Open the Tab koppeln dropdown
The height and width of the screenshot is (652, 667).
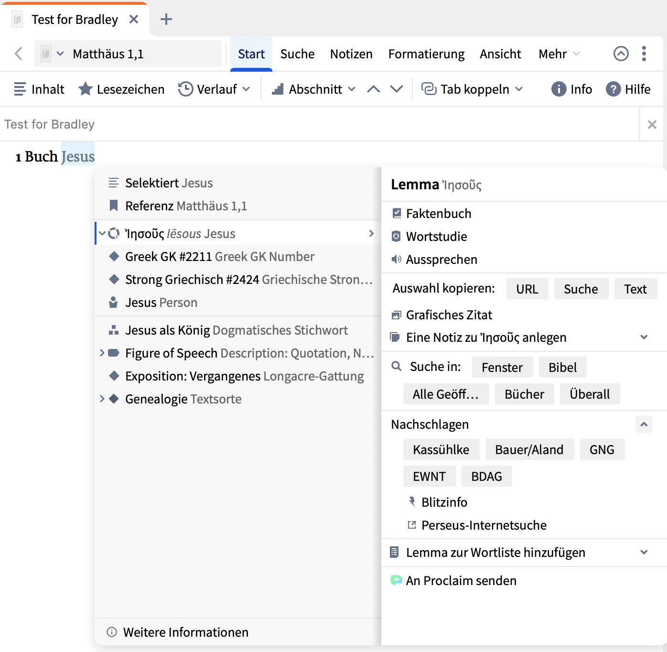(472, 89)
